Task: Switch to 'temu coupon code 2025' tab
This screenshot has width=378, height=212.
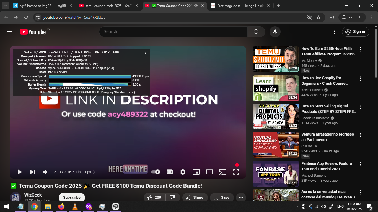Action: (108, 6)
